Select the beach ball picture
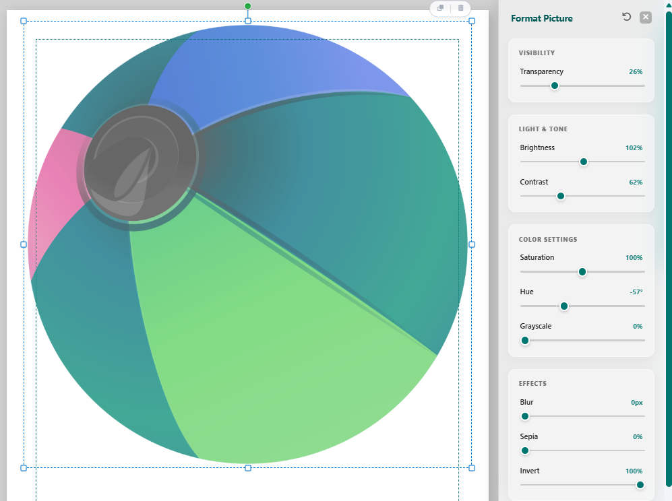672x501 pixels. coord(248,244)
